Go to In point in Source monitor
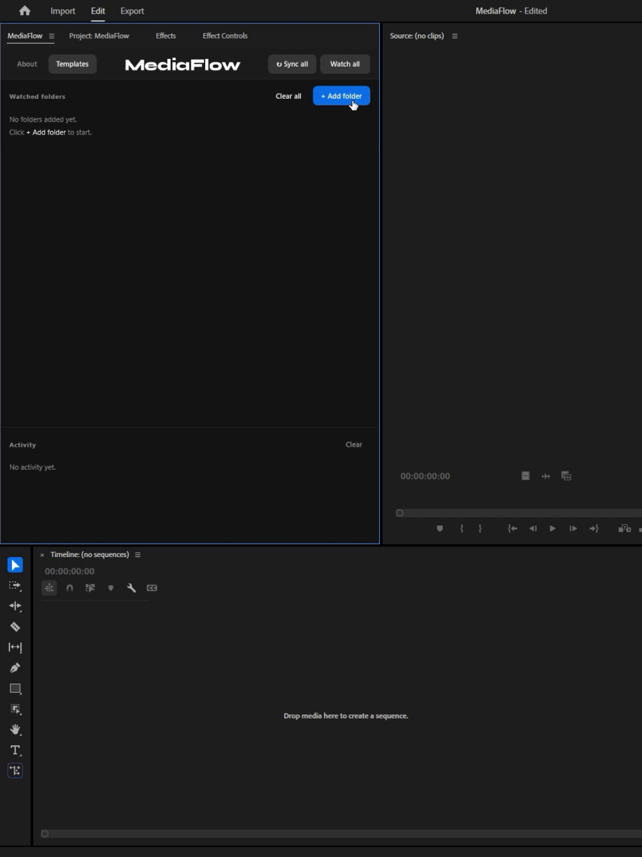The width and height of the screenshot is (642, 857). point(512,528)
